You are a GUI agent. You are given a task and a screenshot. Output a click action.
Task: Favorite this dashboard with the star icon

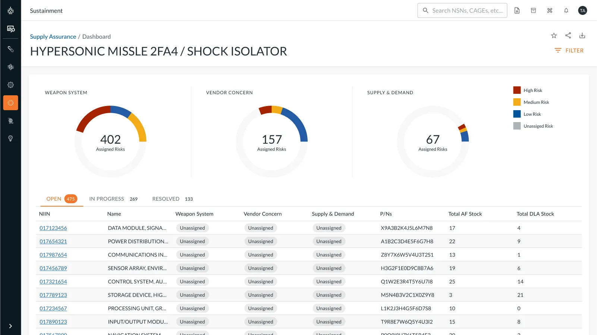tap(554, 36)
